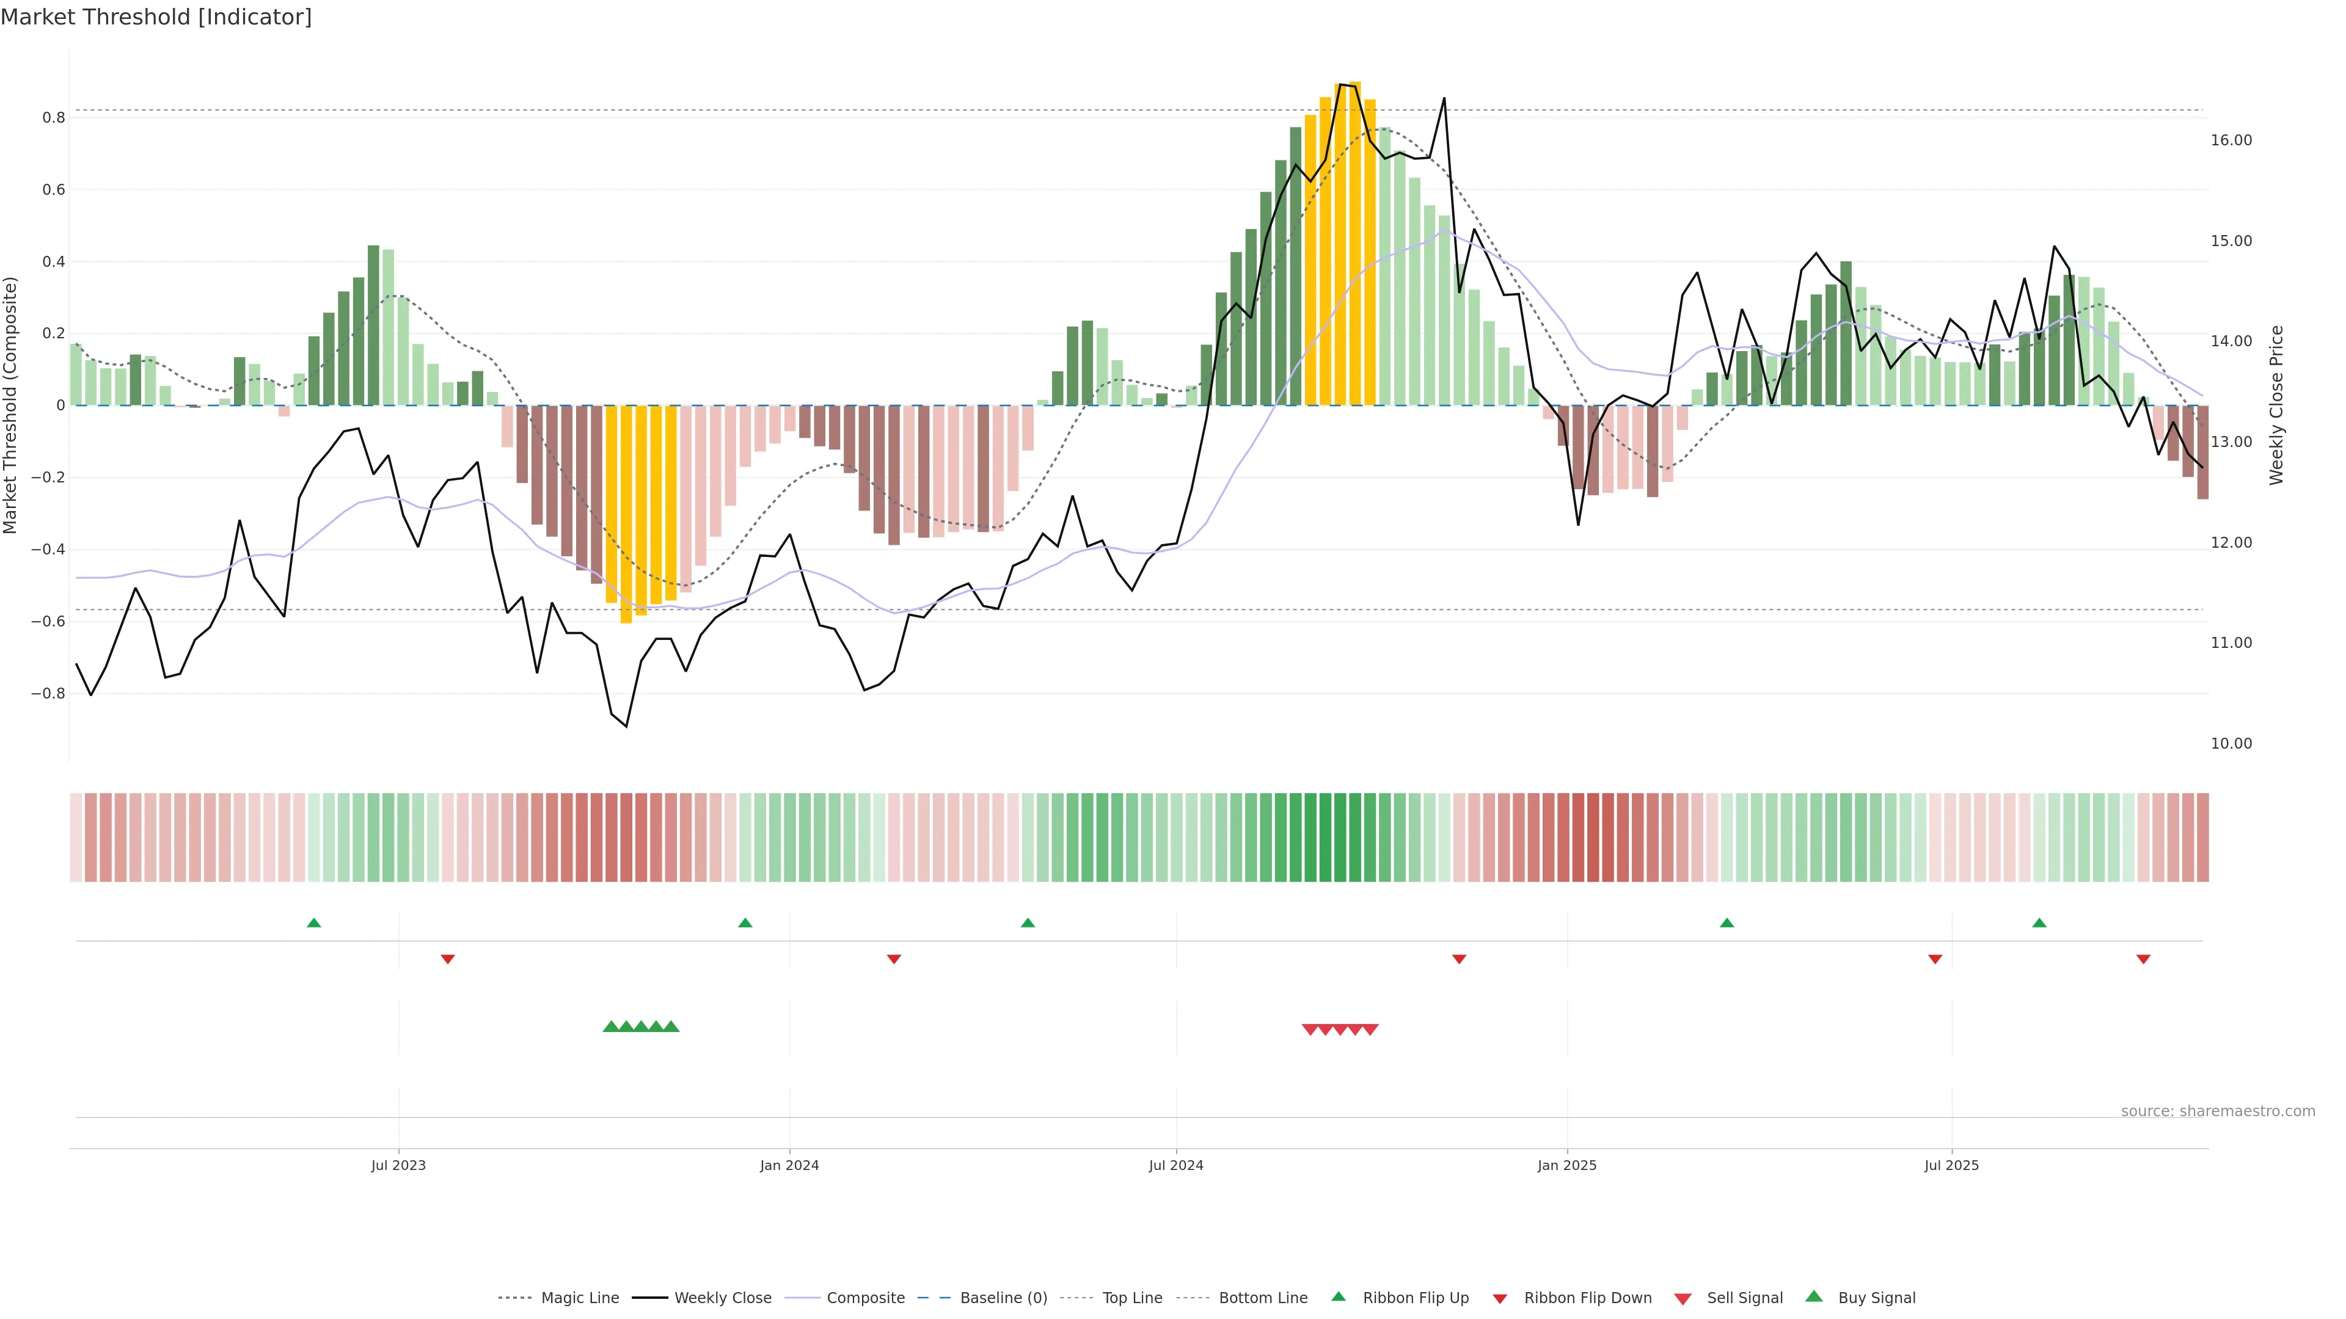
Task: Click the rightmost red sell signal triangle in the cluster
Action: coord(1370,1030)
